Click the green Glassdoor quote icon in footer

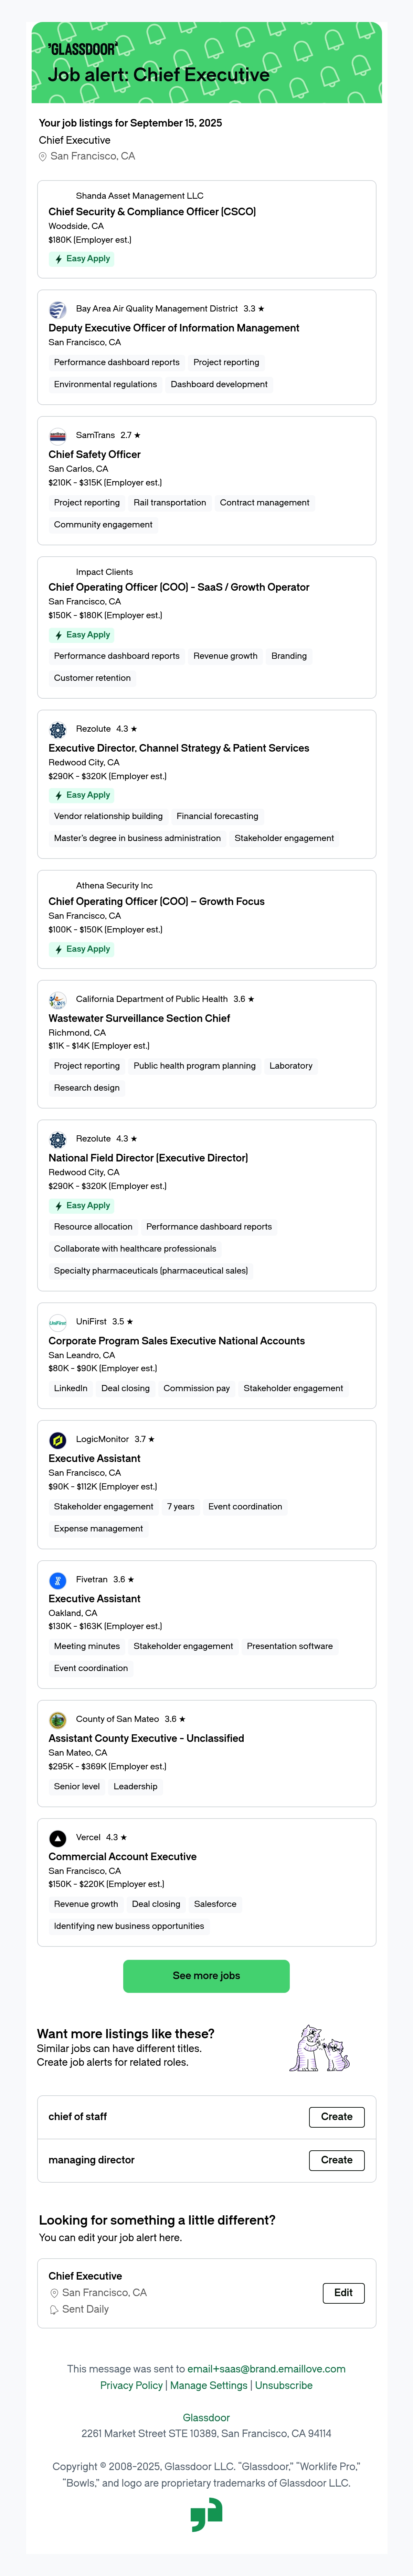tap(207, 2515)
